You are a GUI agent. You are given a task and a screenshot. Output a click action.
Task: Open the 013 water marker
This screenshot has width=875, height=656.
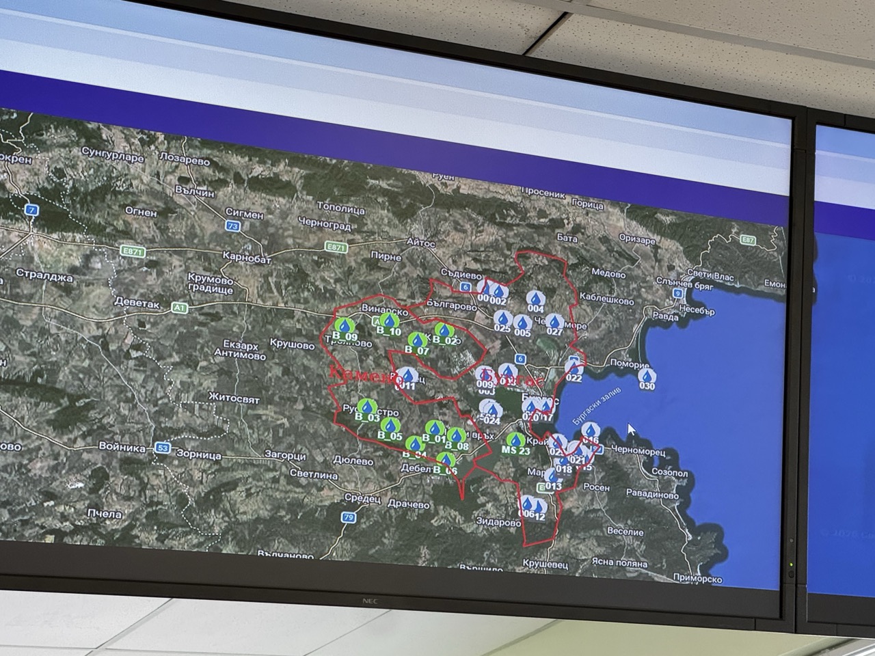tap(553, 476)
